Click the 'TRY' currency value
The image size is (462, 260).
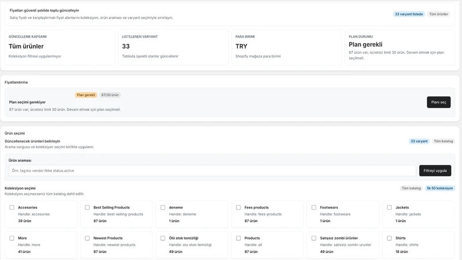[241, 46]
